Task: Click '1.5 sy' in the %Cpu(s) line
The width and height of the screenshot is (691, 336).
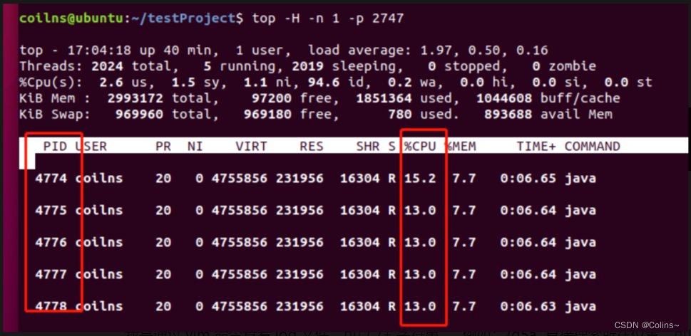Action: pyautogui.click(x=198, y=83)
